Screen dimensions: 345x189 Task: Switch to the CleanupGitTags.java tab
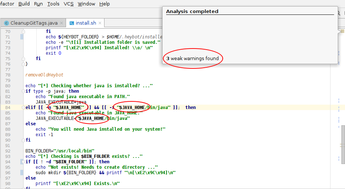34,23
